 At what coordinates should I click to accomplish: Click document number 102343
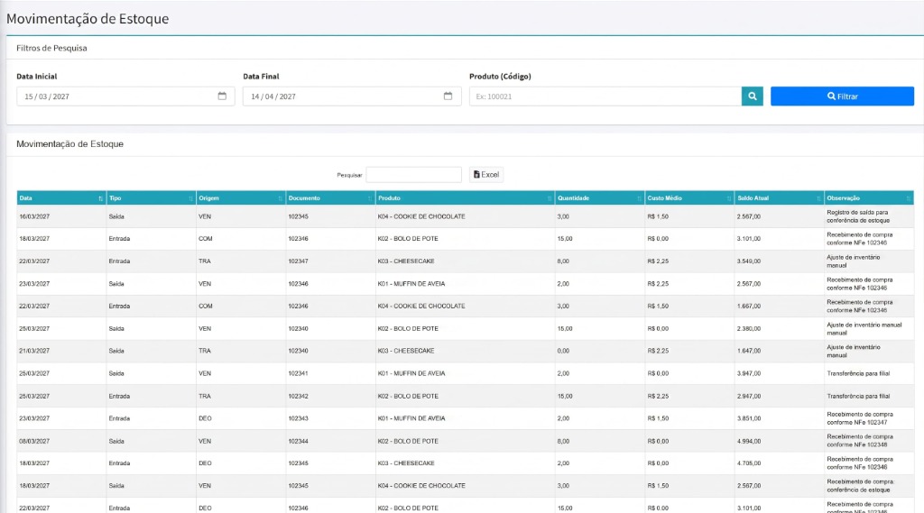click(298, 418)
